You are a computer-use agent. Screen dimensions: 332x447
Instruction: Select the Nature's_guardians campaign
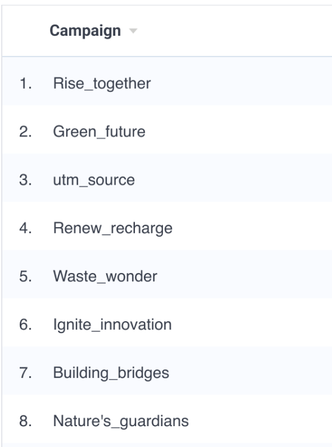(121, 421)
